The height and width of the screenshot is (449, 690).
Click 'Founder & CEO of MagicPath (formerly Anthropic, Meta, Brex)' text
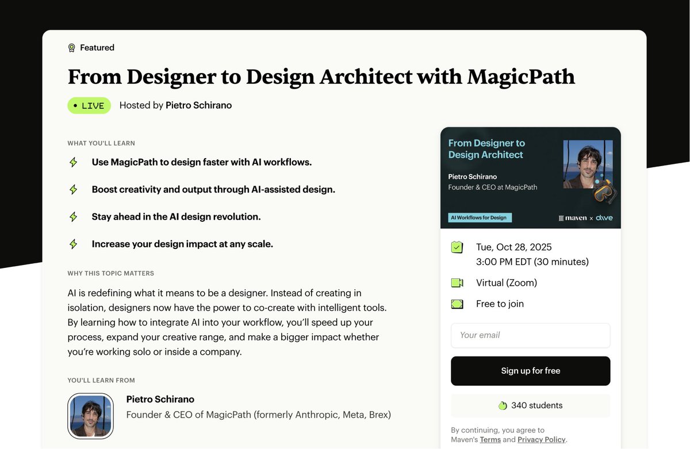(259, 415)
